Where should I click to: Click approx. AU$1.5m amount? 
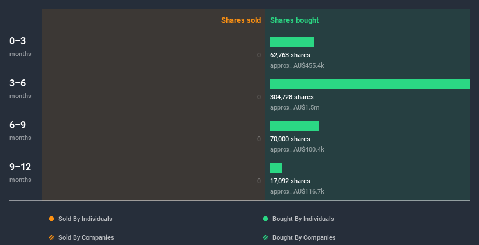pos(295,108)
